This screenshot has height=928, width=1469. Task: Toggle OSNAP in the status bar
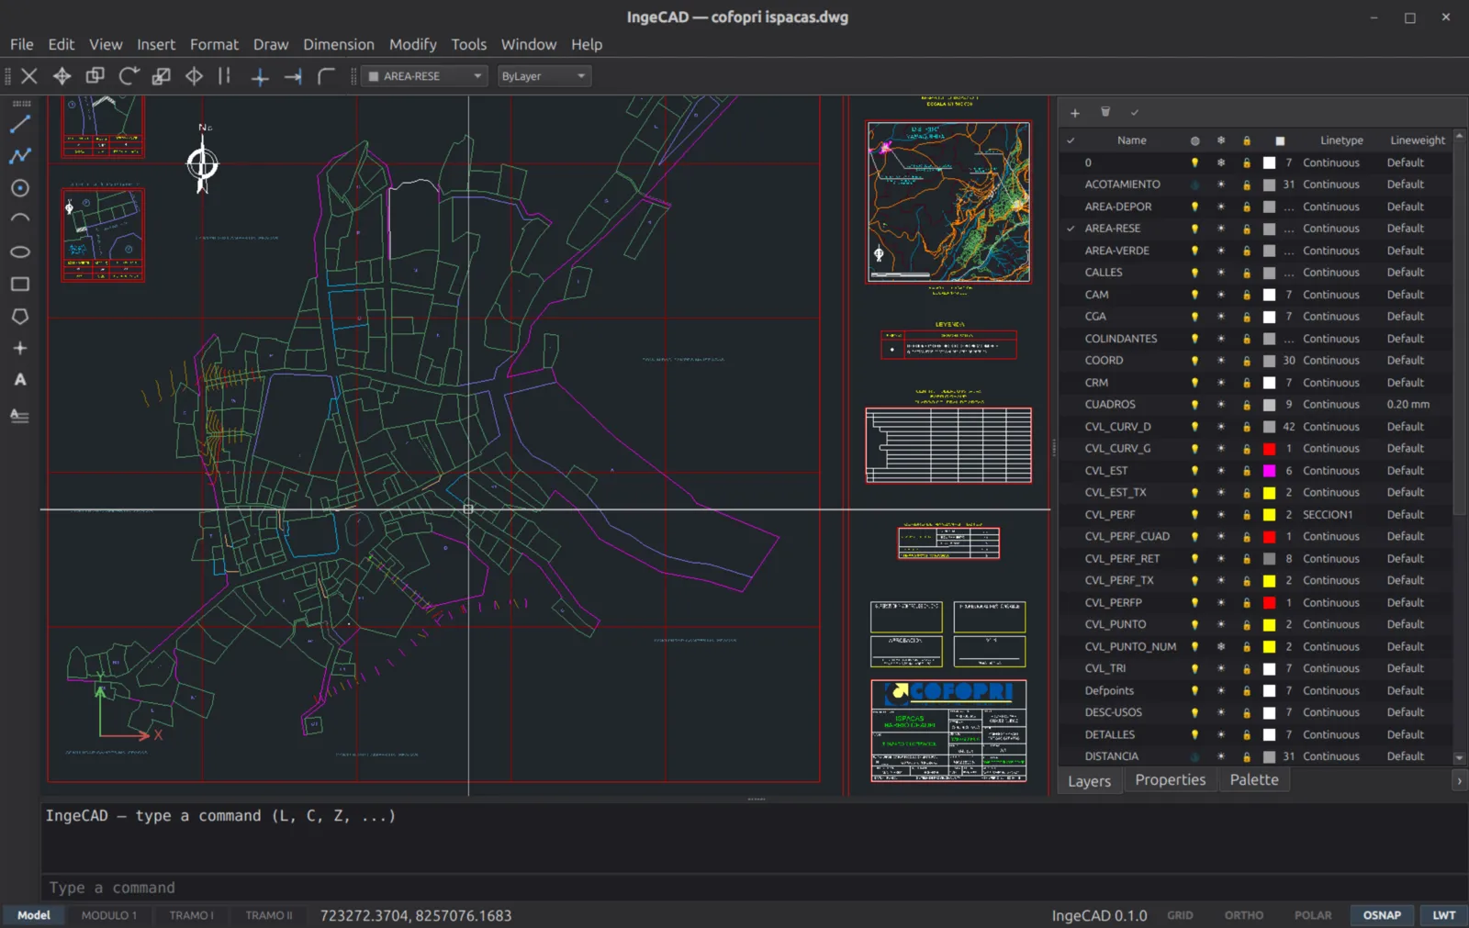pos(1382,915)
